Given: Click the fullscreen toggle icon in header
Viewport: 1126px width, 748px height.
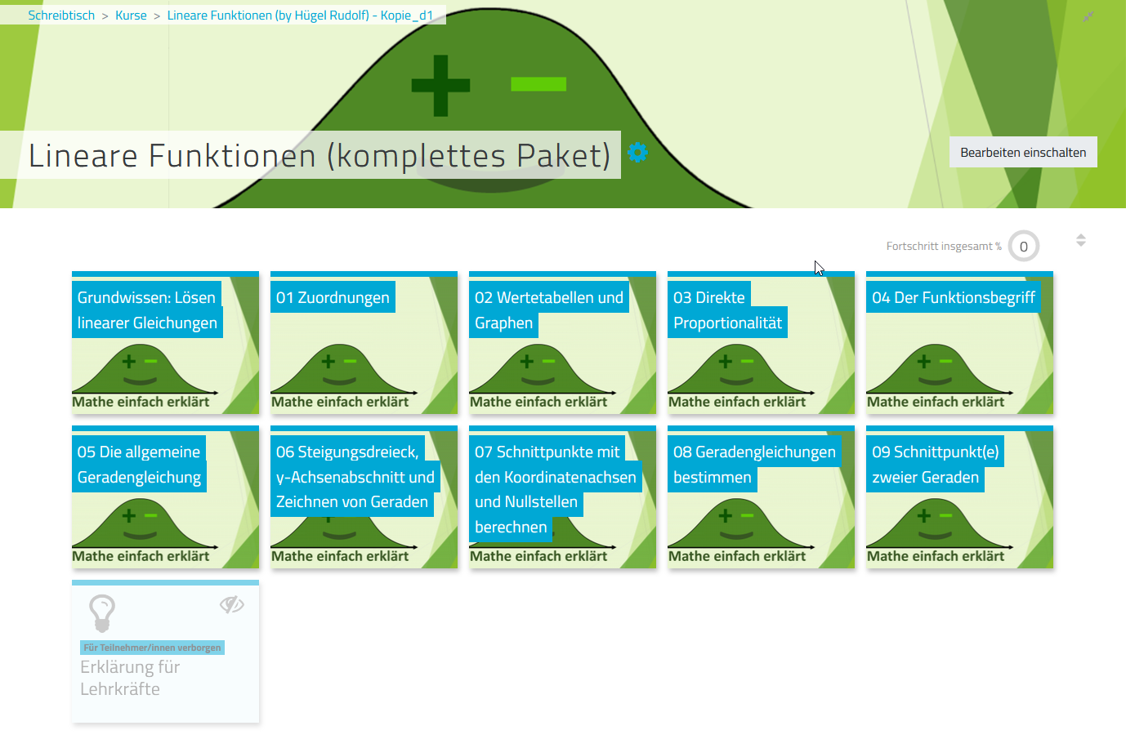Looking at the screenshot, I should [x=1088, y=16].
